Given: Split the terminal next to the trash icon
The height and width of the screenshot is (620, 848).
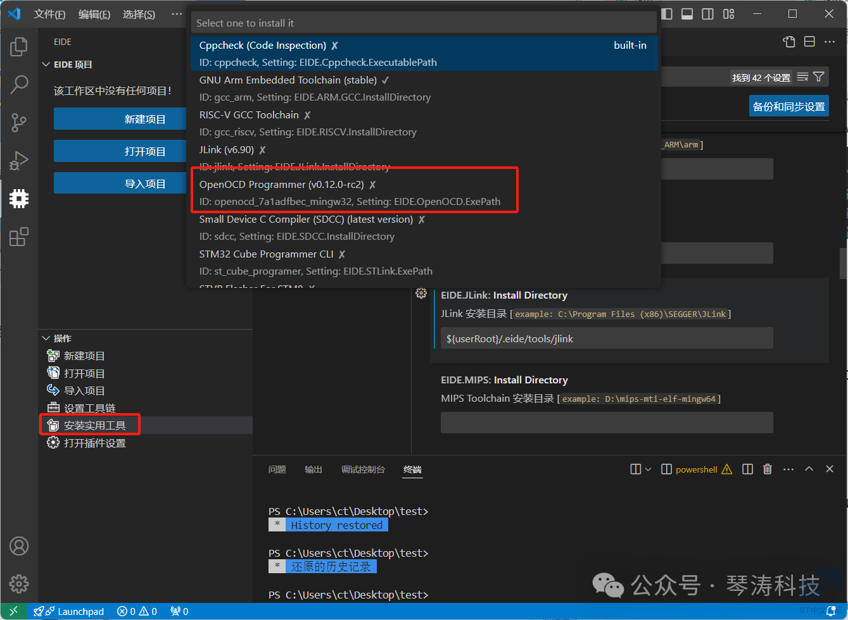Looking at the screenshot, I should click(747, 469).
